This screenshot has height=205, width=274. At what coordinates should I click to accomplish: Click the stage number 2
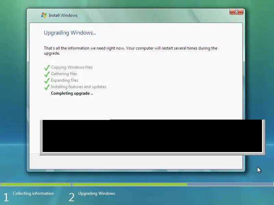[72, 197]
